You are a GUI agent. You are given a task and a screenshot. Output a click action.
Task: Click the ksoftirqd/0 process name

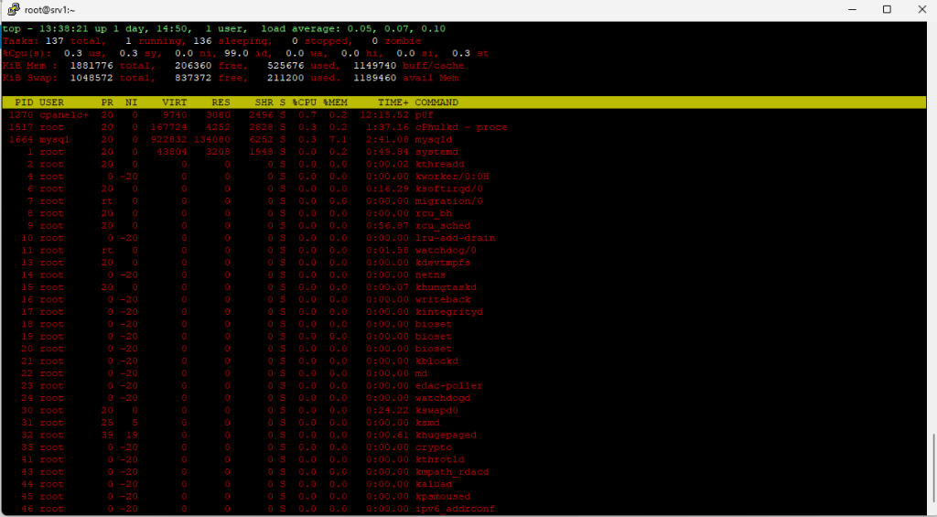(448, 188)
